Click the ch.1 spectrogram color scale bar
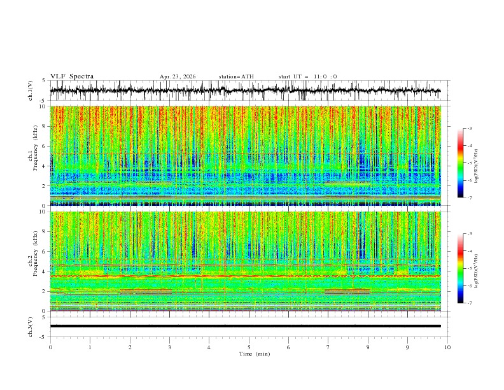Viewport: 504px width, 390px height. click(460, 163)
